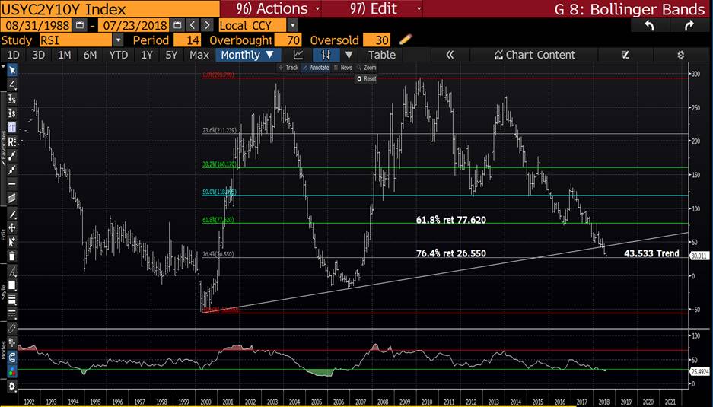Select the 1D range tab
Image resolution: width=713 pixels, height=407 pixels.
[x=13, y=55]
